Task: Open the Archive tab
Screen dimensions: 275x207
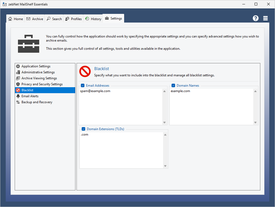Action: (x=35, y=19)
